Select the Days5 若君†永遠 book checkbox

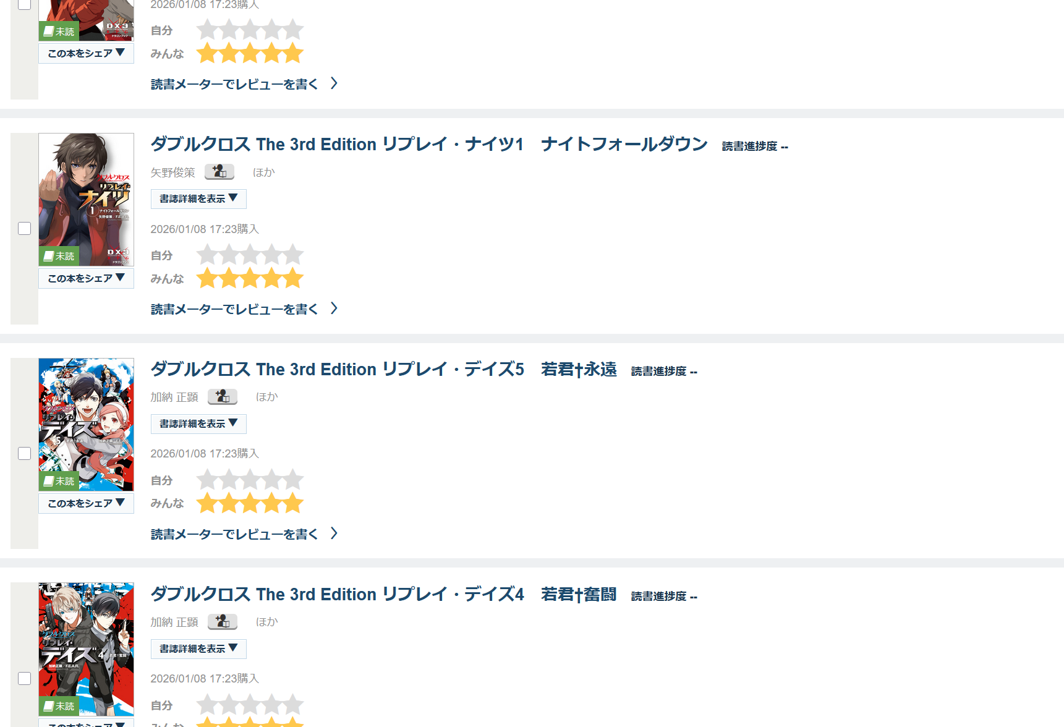click(25, 454)
